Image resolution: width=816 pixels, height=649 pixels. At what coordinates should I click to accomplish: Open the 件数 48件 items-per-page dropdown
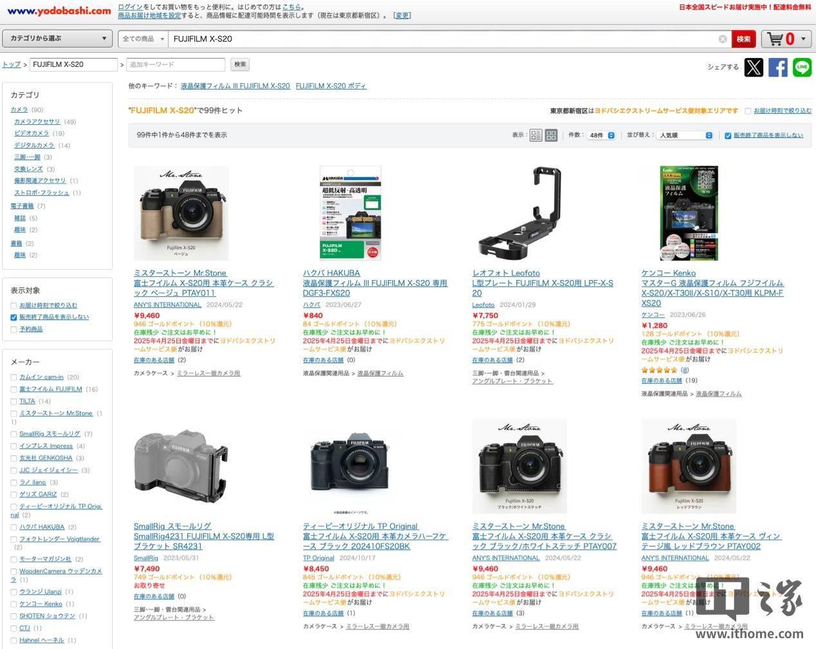[x=602, y=135]
